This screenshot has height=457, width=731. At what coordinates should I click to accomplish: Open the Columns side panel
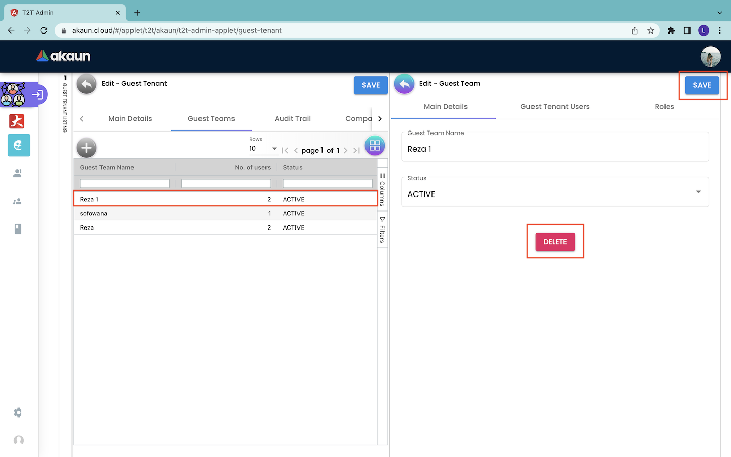pos(382,189)
